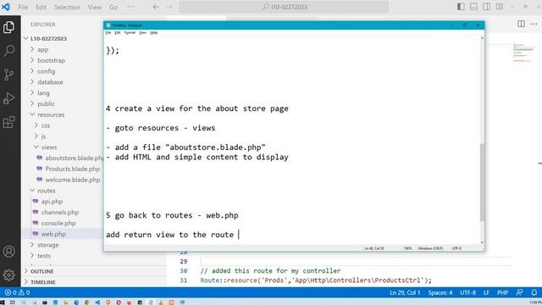
Task: Open the hidden title bar menus ellipsis
Action: 130,7
